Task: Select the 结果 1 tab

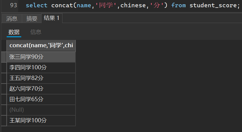Action: (52, 18)
